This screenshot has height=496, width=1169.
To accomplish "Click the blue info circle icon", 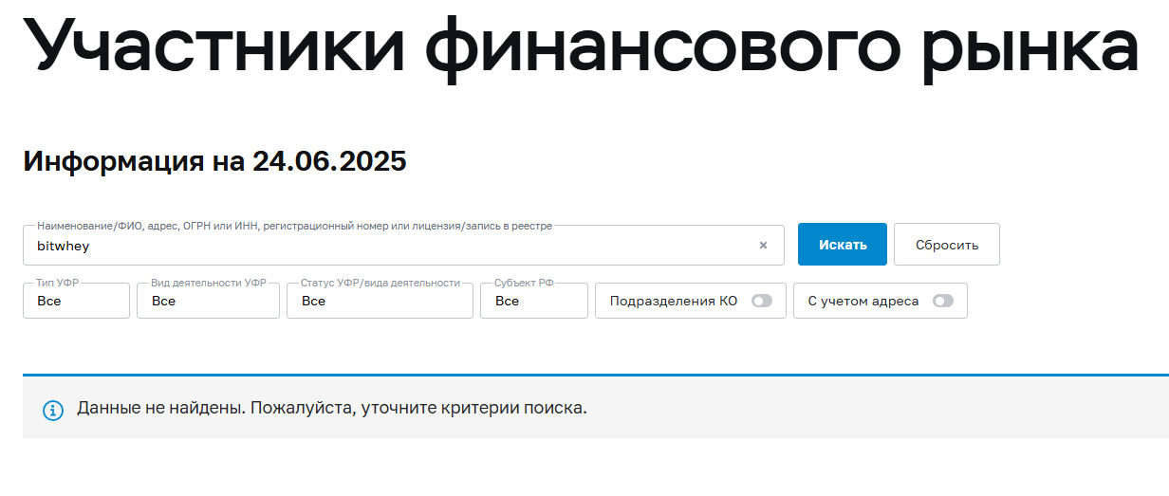I will click(x=53, y=411).
